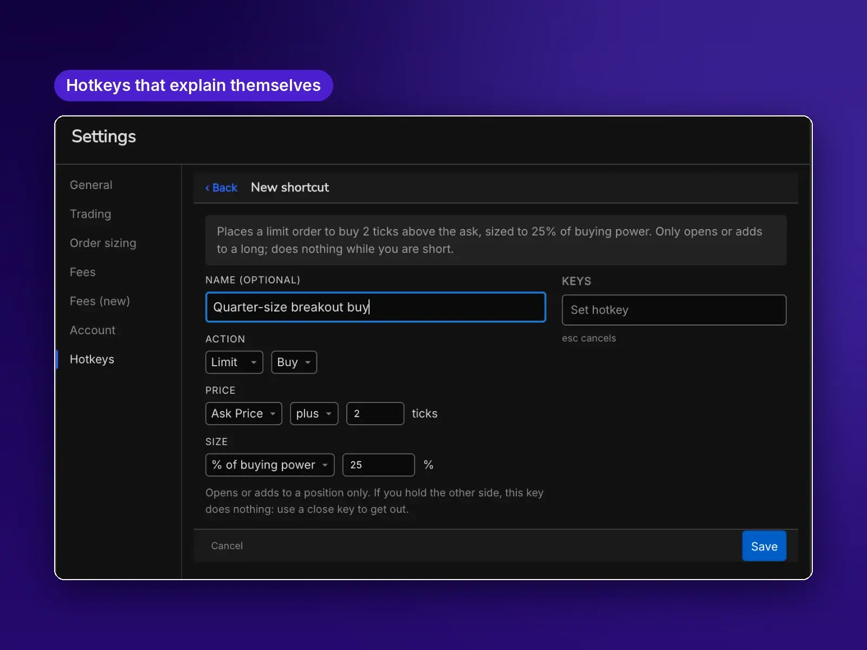867x650 pixels.
Task: Open the plus offset dropdown
Action: 314,414
